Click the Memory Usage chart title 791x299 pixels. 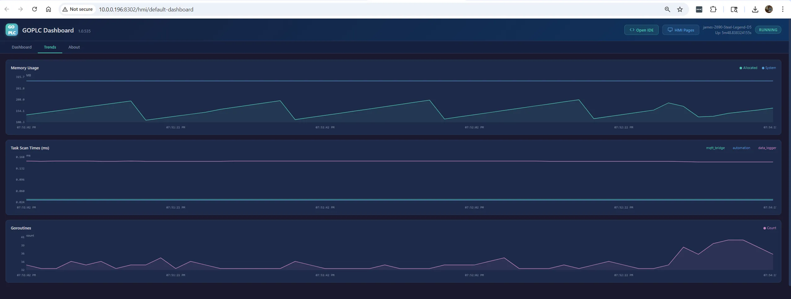[25, 68]
